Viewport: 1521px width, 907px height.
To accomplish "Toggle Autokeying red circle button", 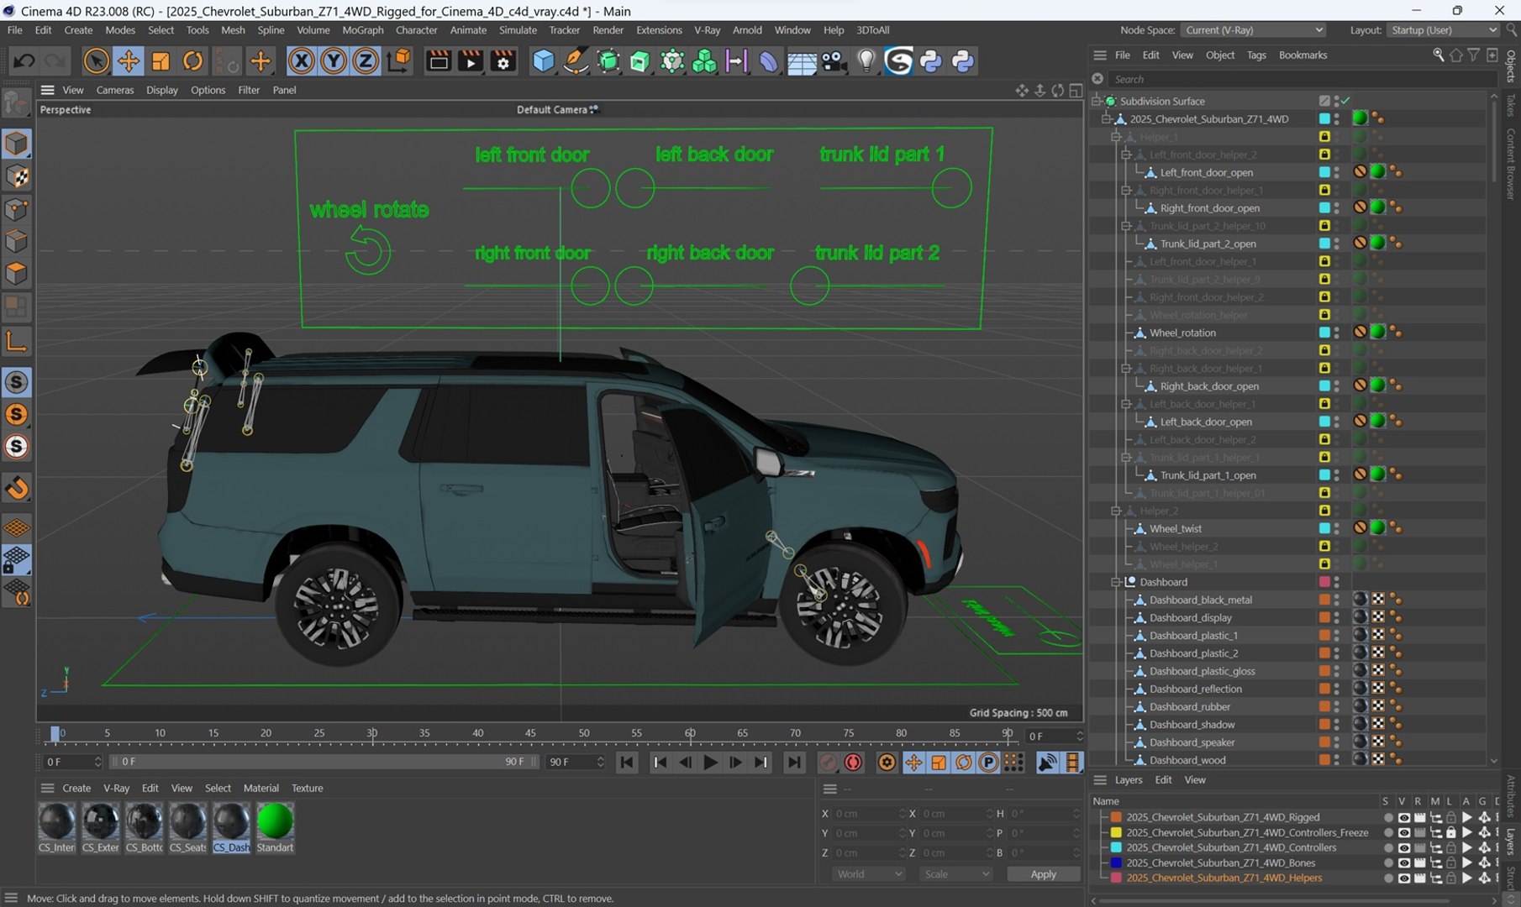I will point(853,762).
